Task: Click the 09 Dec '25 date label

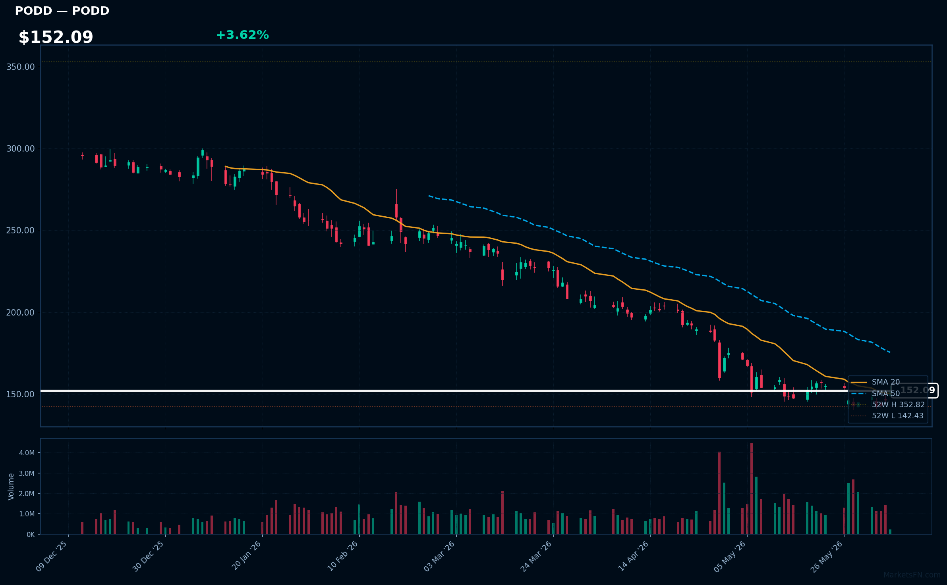Action: coord(52,556)
